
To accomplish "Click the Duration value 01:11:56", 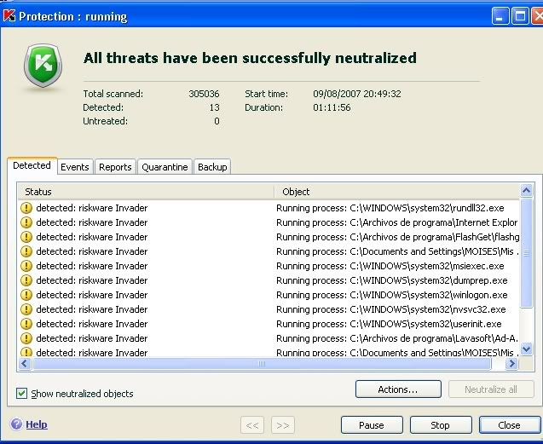I will (332, 107).
